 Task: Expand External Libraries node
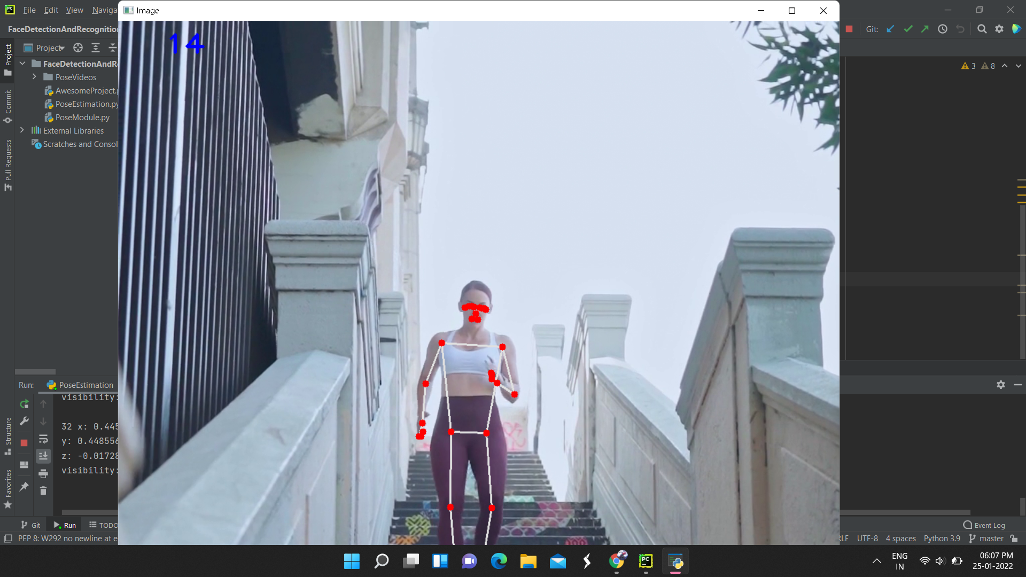coord(22,130)
